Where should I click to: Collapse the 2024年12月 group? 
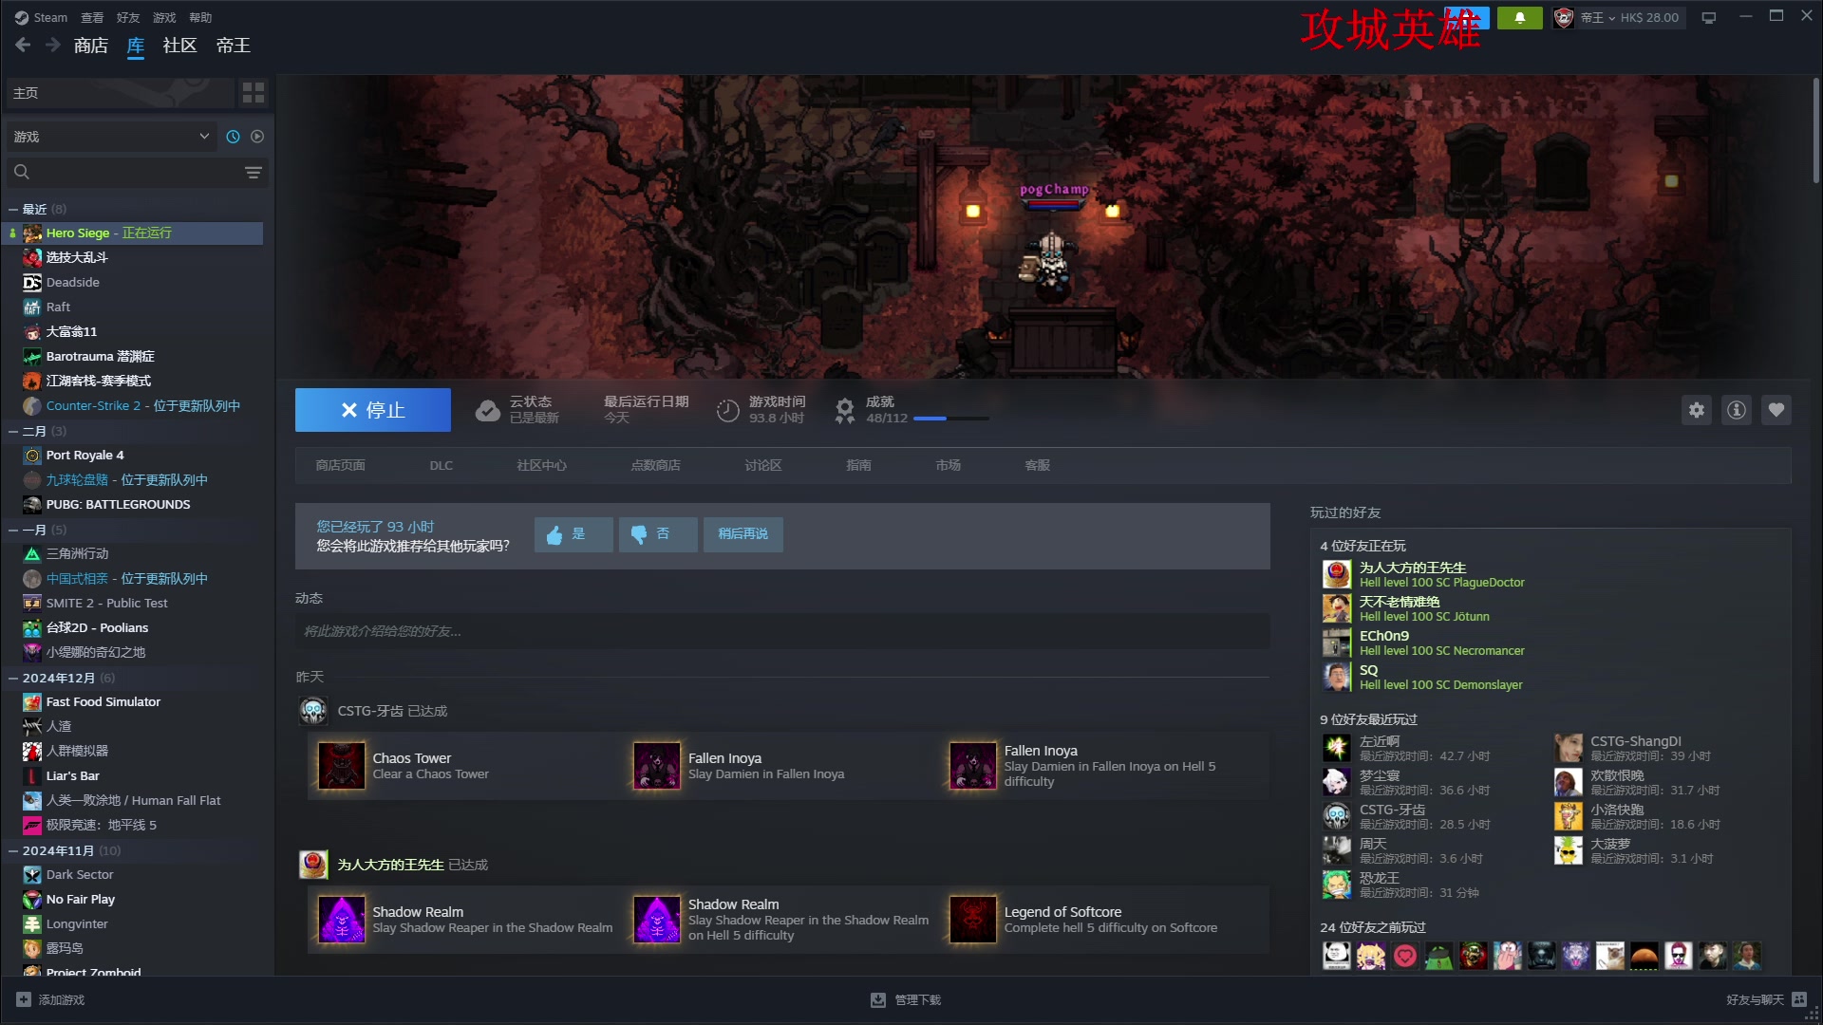[x=13, y=678]
